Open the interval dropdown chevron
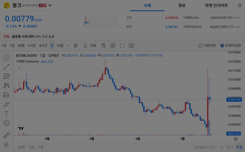 pyautogui.click(x=68, y=46)
